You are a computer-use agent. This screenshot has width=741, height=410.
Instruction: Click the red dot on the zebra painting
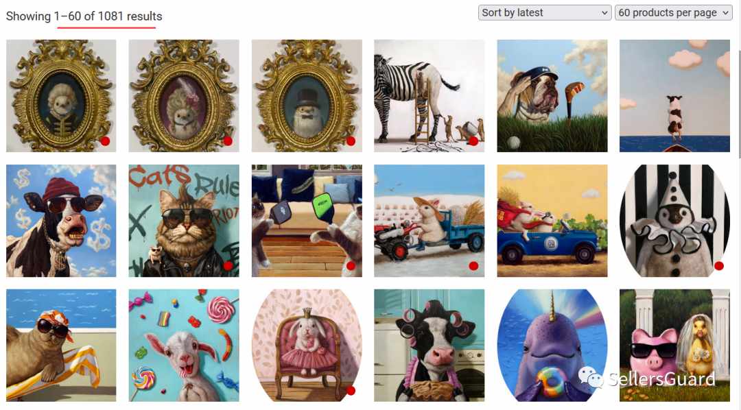473,141
